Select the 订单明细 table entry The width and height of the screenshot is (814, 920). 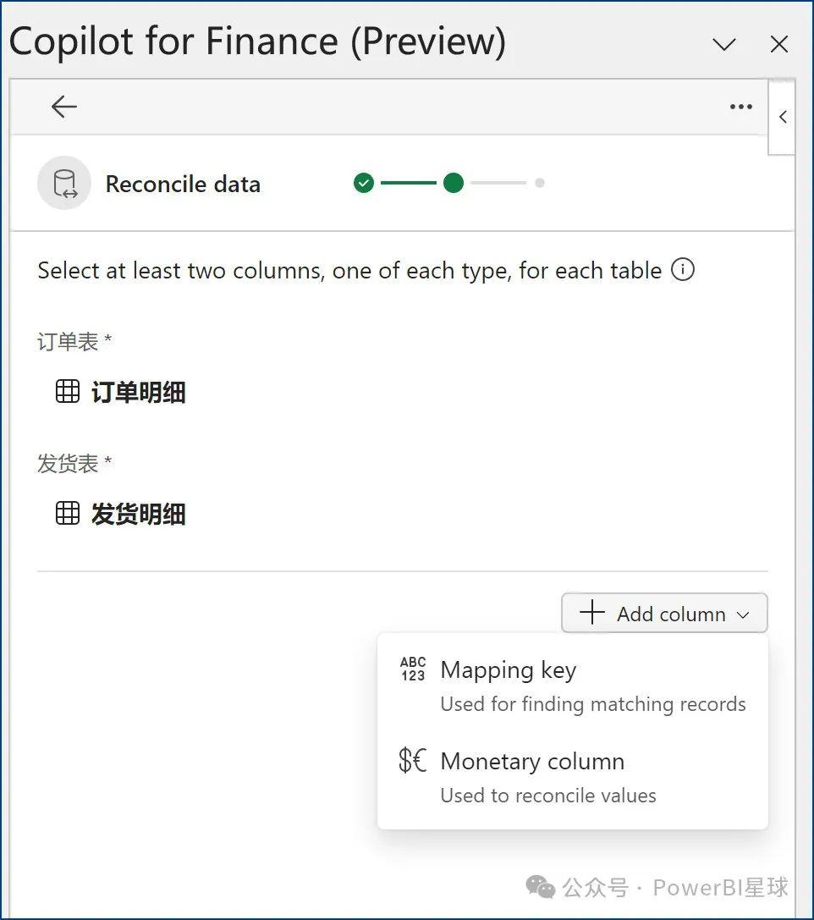pos(138,391)
